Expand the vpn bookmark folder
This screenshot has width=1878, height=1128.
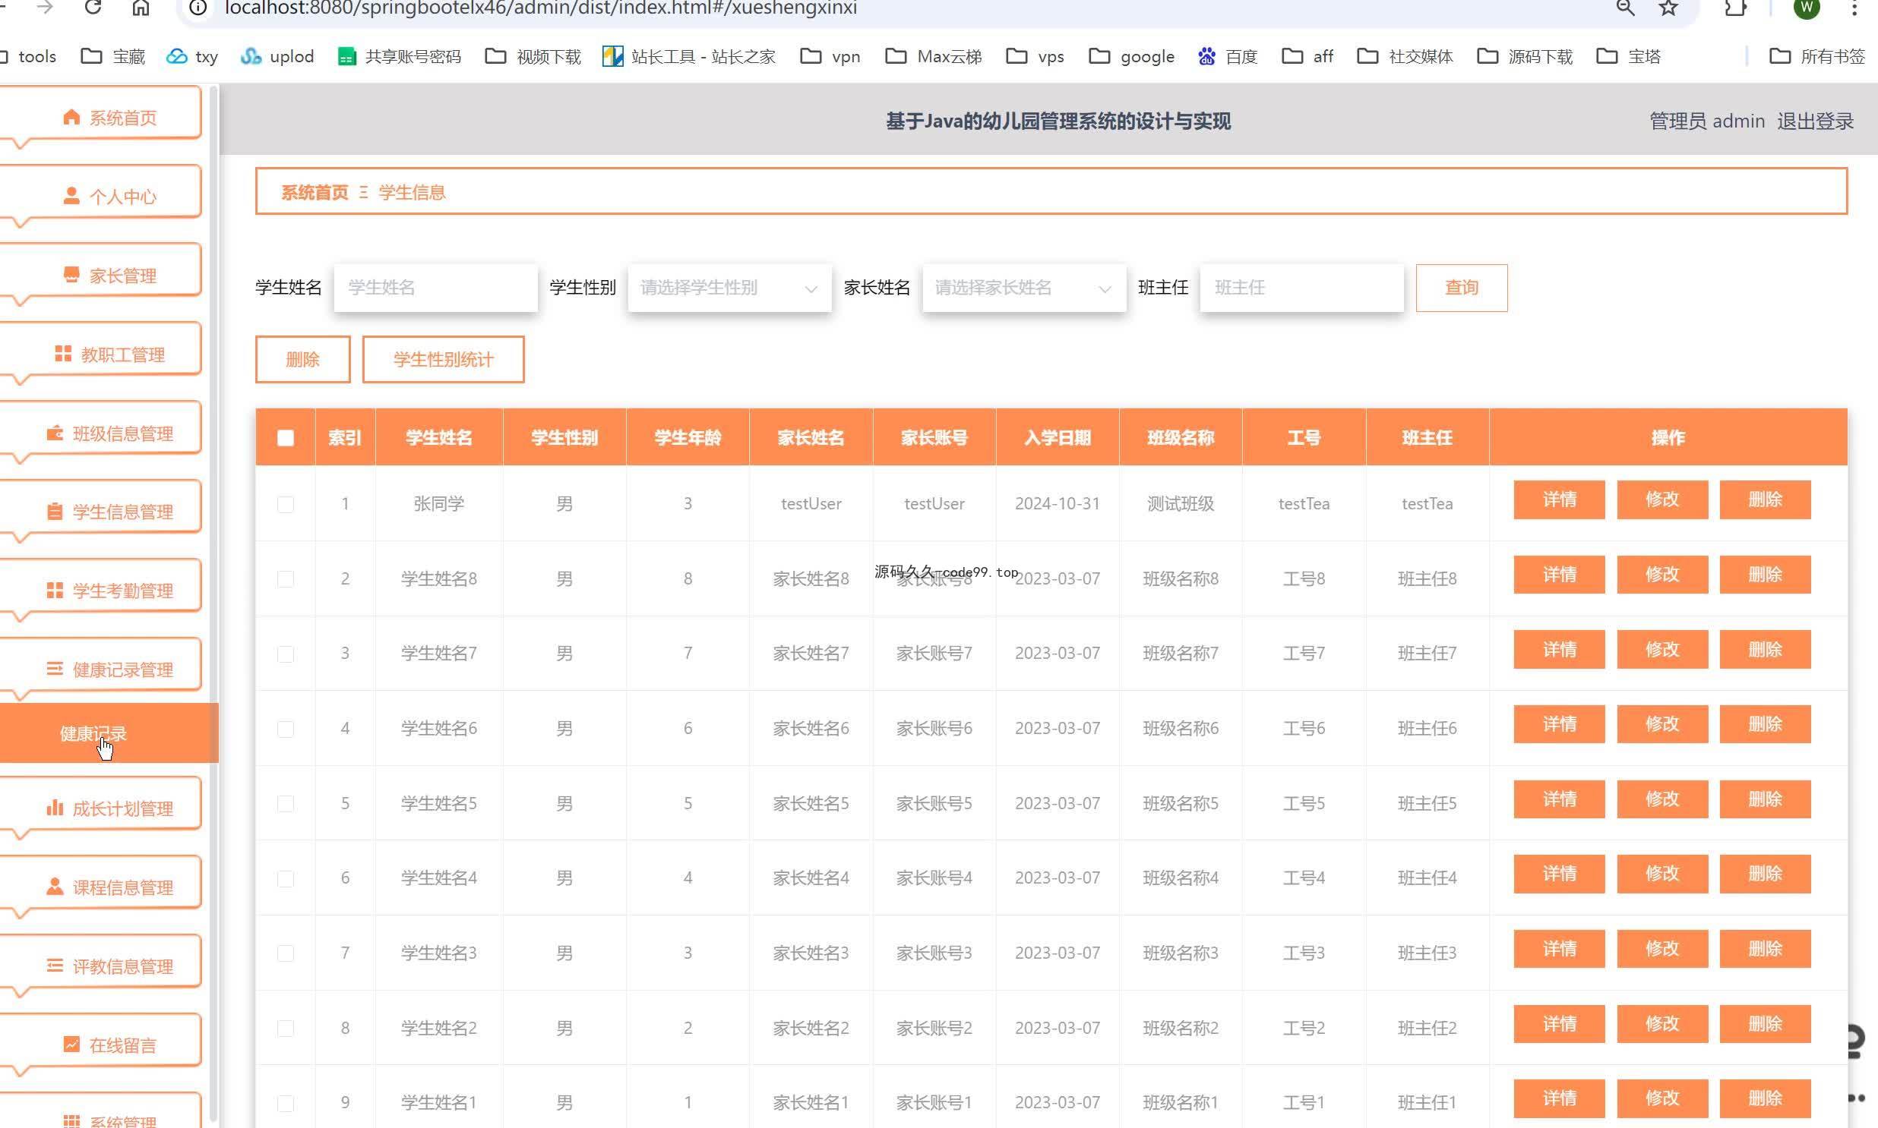point(830,56)
